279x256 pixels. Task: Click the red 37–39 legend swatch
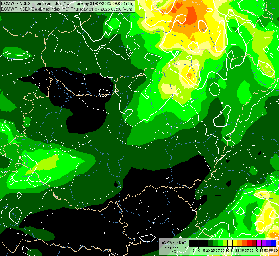coord(249,243)
